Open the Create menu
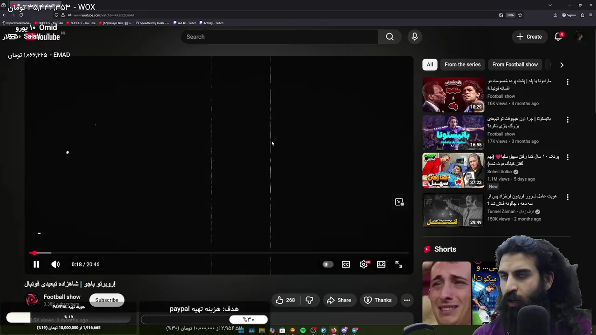The image size is (596, 335). (529, 37)
